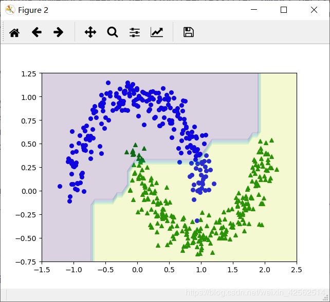Image resolution: width=330 pixels, height=302 pixels.
Task: Click the 2.5 x-axis tick label
Action: tap(297, 270)
